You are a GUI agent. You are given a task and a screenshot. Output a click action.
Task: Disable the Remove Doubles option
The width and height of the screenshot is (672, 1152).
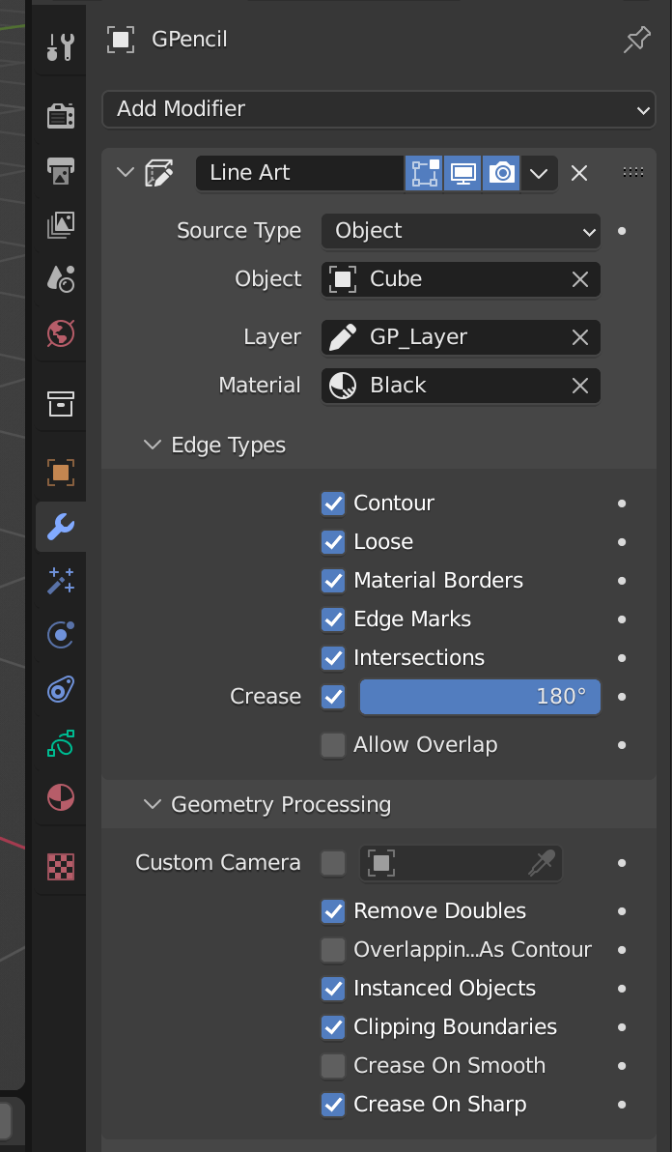point(333,911)
